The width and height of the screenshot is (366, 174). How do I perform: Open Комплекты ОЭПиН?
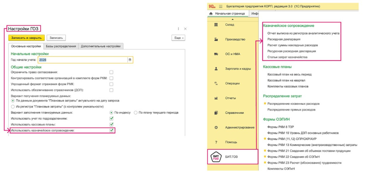[281, 168]
